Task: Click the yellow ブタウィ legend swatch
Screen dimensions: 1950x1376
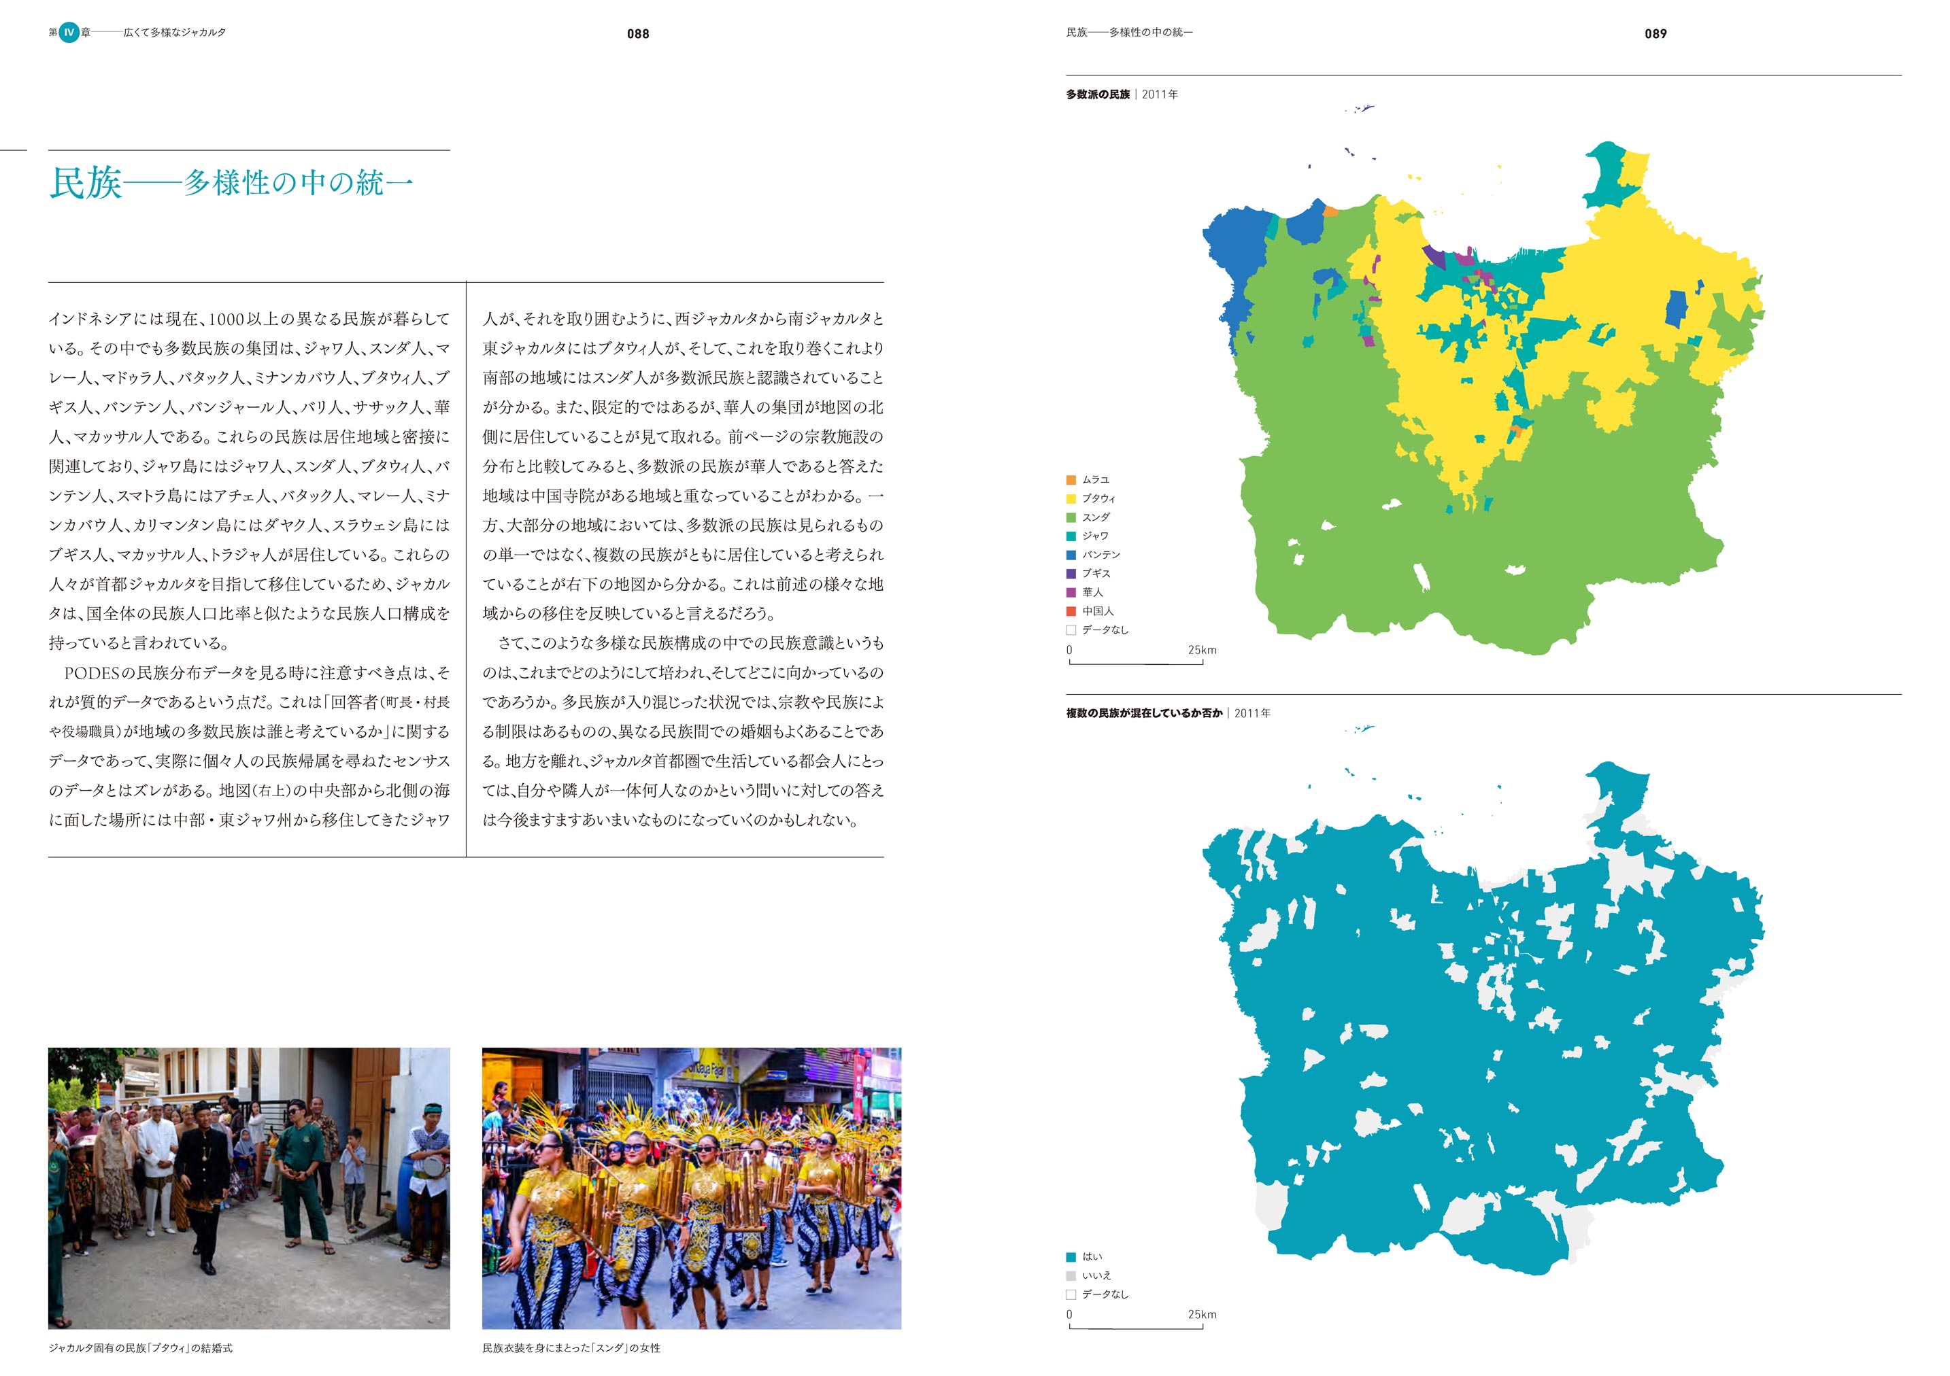Action: pos(1071,498)
